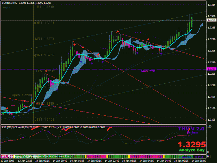Click the 03:01 candle countdown timer

coord(199,157)
